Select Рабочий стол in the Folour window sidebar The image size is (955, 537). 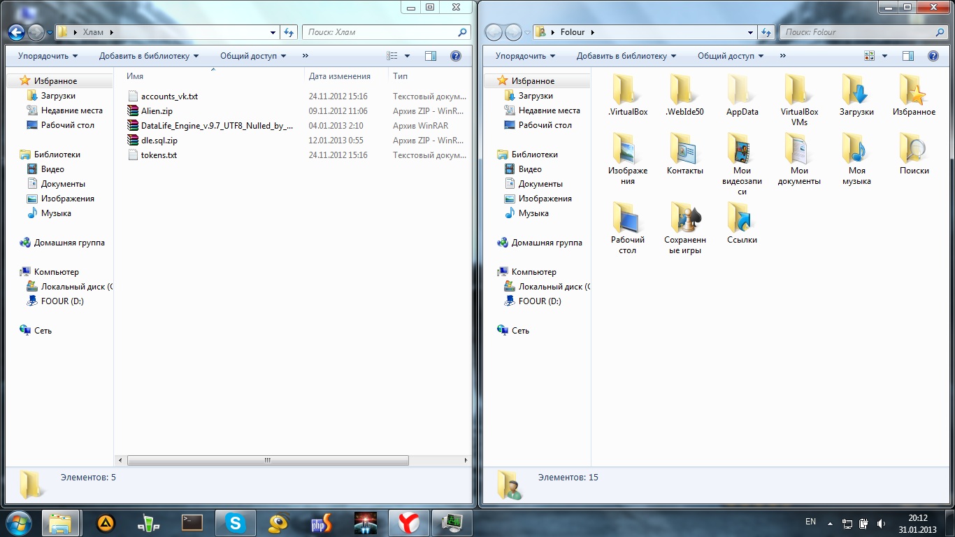[x=545, y=125]
